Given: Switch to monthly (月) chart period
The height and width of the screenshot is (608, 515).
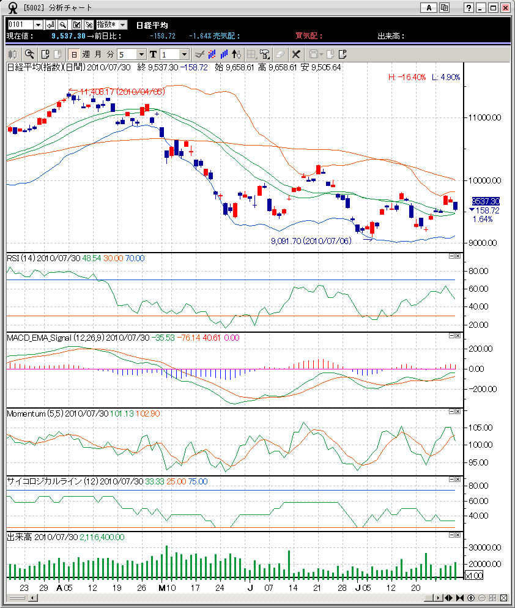Looking at the screenshot, I should (98, 54).
